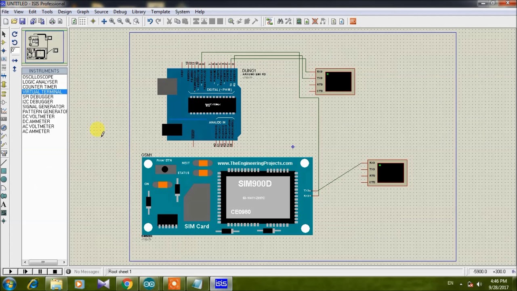Step the simulation one frame
Screen dimensions: 517x291
point(25,272)
